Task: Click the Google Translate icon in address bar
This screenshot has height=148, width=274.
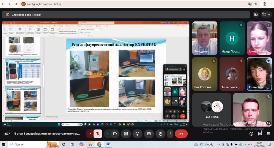Action: [x=250, y=4]
